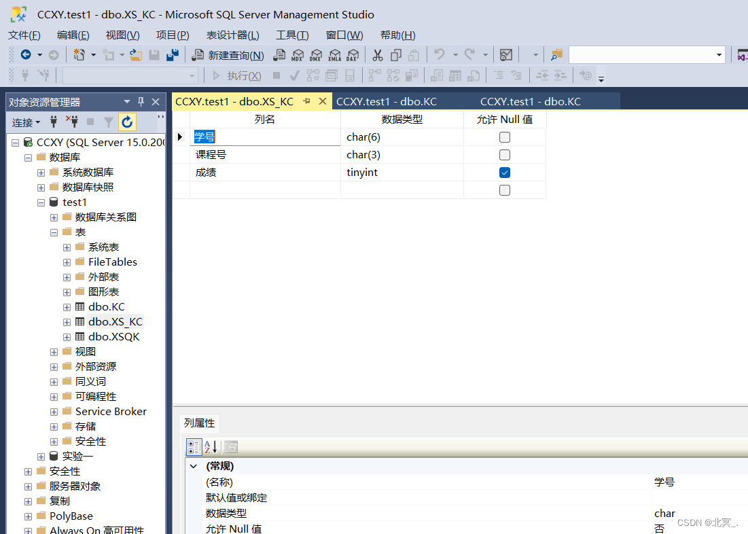Refresh the Object Explorer tree
Viewport: 748px width, 534px height.
(x=127, y=122)
